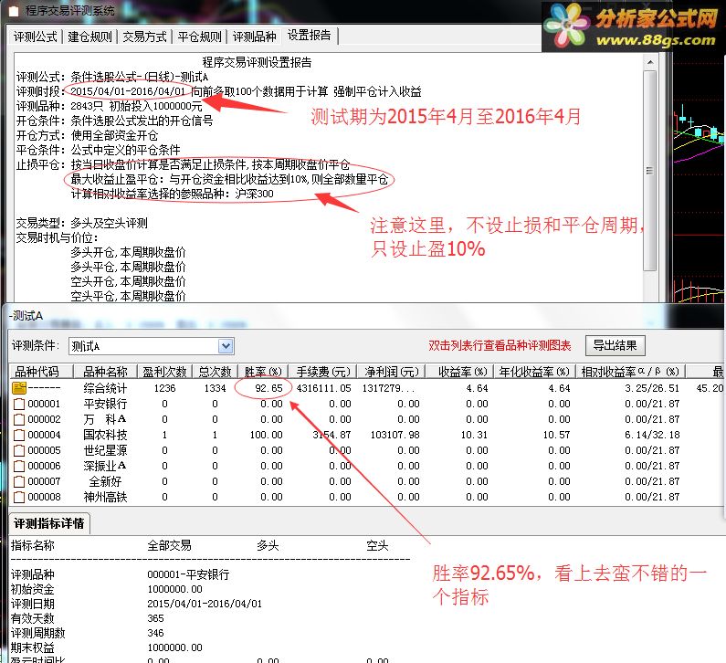
Task: Click the 6.14/32.18 relative return cell
Action: 652,435
